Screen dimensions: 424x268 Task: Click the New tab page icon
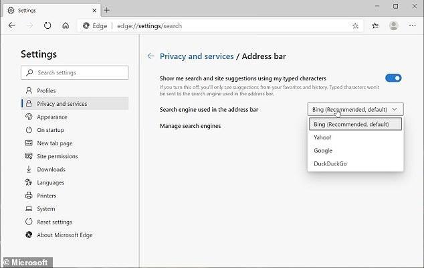[x=29, y=143]
